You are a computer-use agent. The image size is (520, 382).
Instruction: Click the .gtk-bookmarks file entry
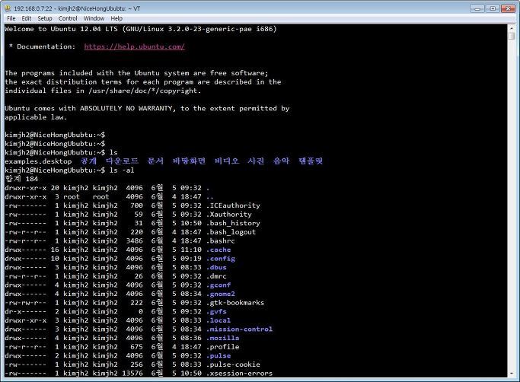point(235,303)
